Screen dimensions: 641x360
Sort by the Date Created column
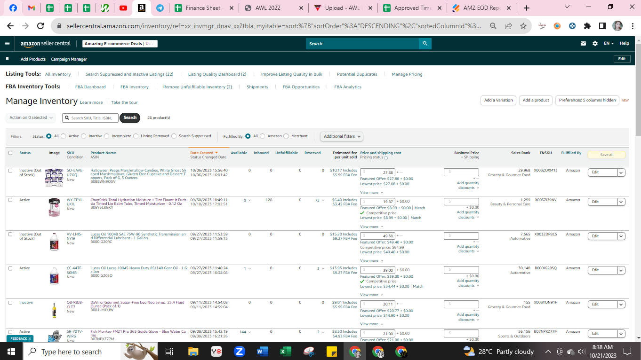coord(204,153)
